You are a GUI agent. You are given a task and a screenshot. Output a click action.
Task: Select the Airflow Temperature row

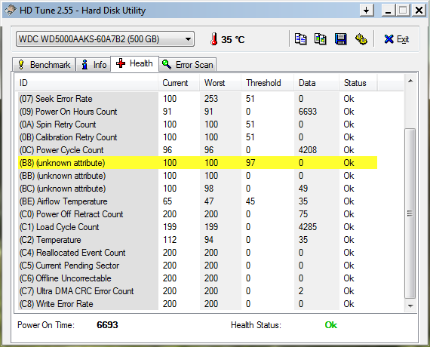198,201
